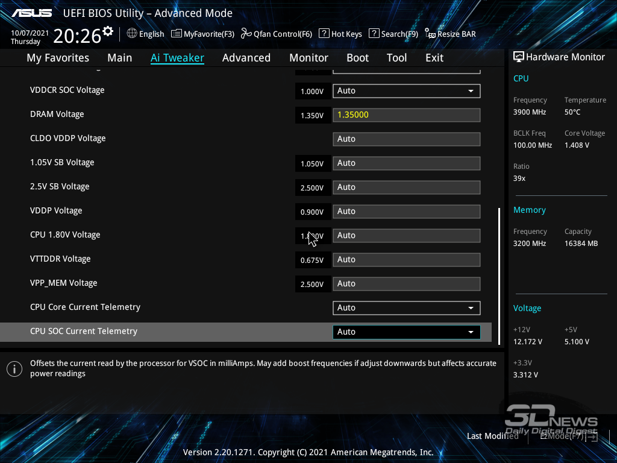Click the globe language icon
The width and height of the screenshot is (617, 463).
click(x=132, y=34)
